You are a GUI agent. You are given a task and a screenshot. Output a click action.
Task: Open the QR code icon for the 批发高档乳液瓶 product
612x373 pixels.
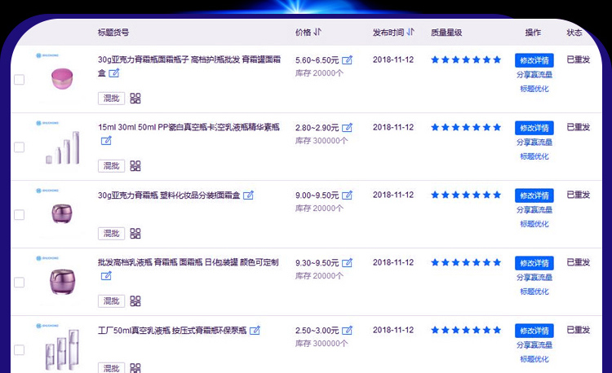pos(135,301)
